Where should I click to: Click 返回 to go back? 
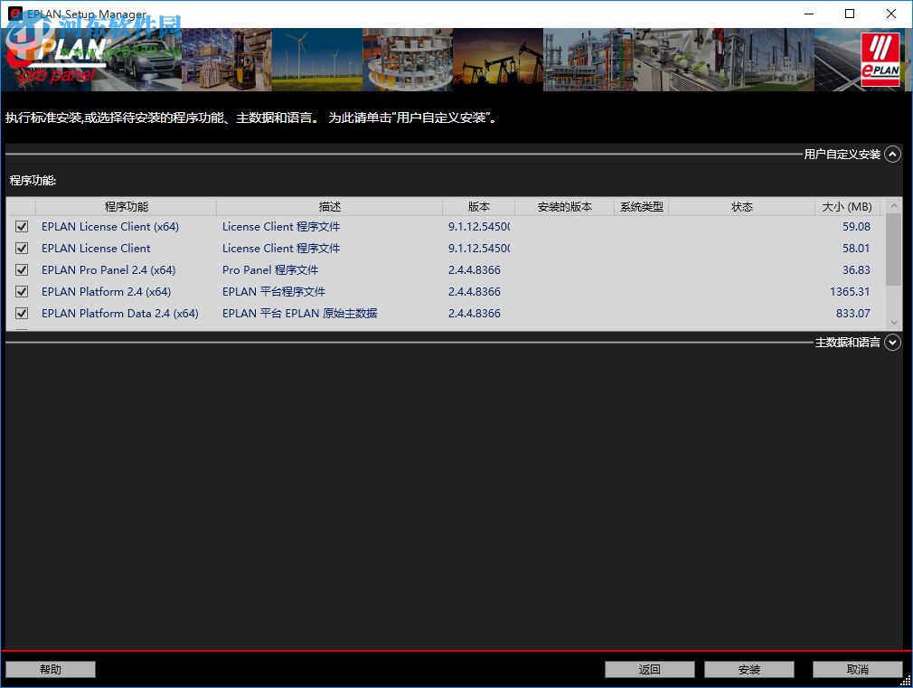(x=649, y=669)
